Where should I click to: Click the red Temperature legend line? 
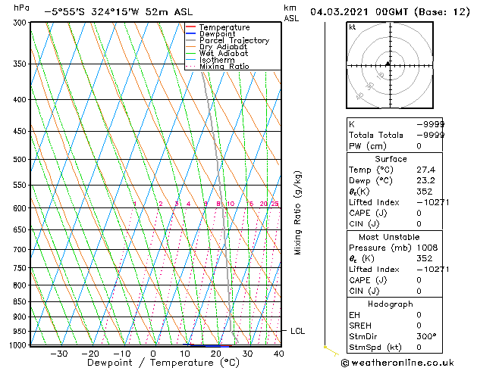coord(191,27)
